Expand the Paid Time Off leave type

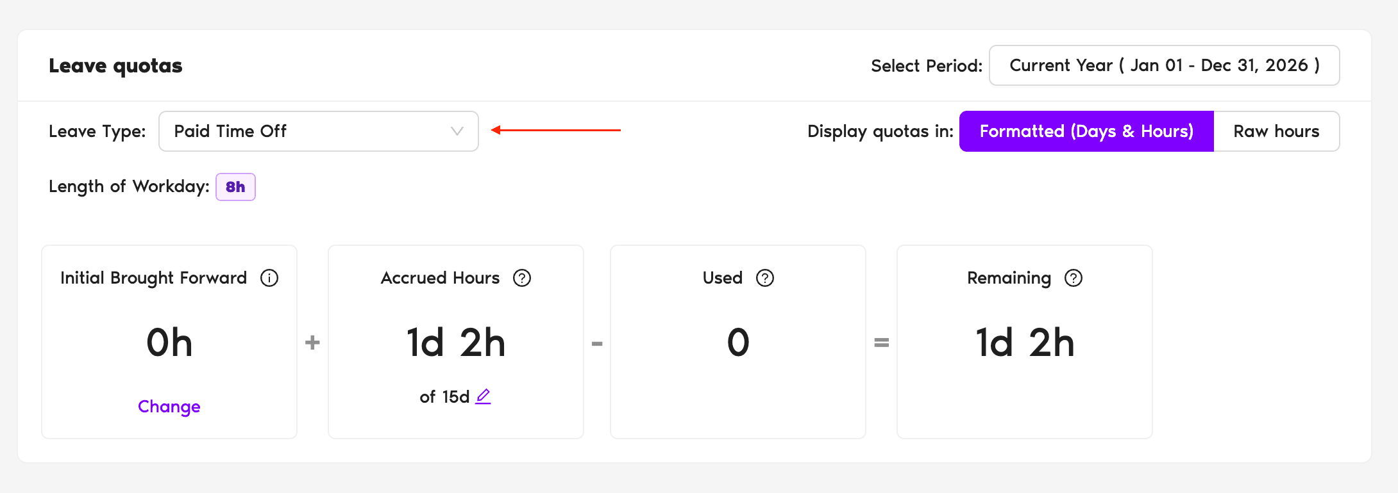tap(318, 131)
